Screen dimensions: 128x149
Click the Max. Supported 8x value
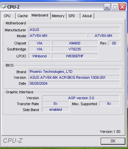(x=109, y=104)
